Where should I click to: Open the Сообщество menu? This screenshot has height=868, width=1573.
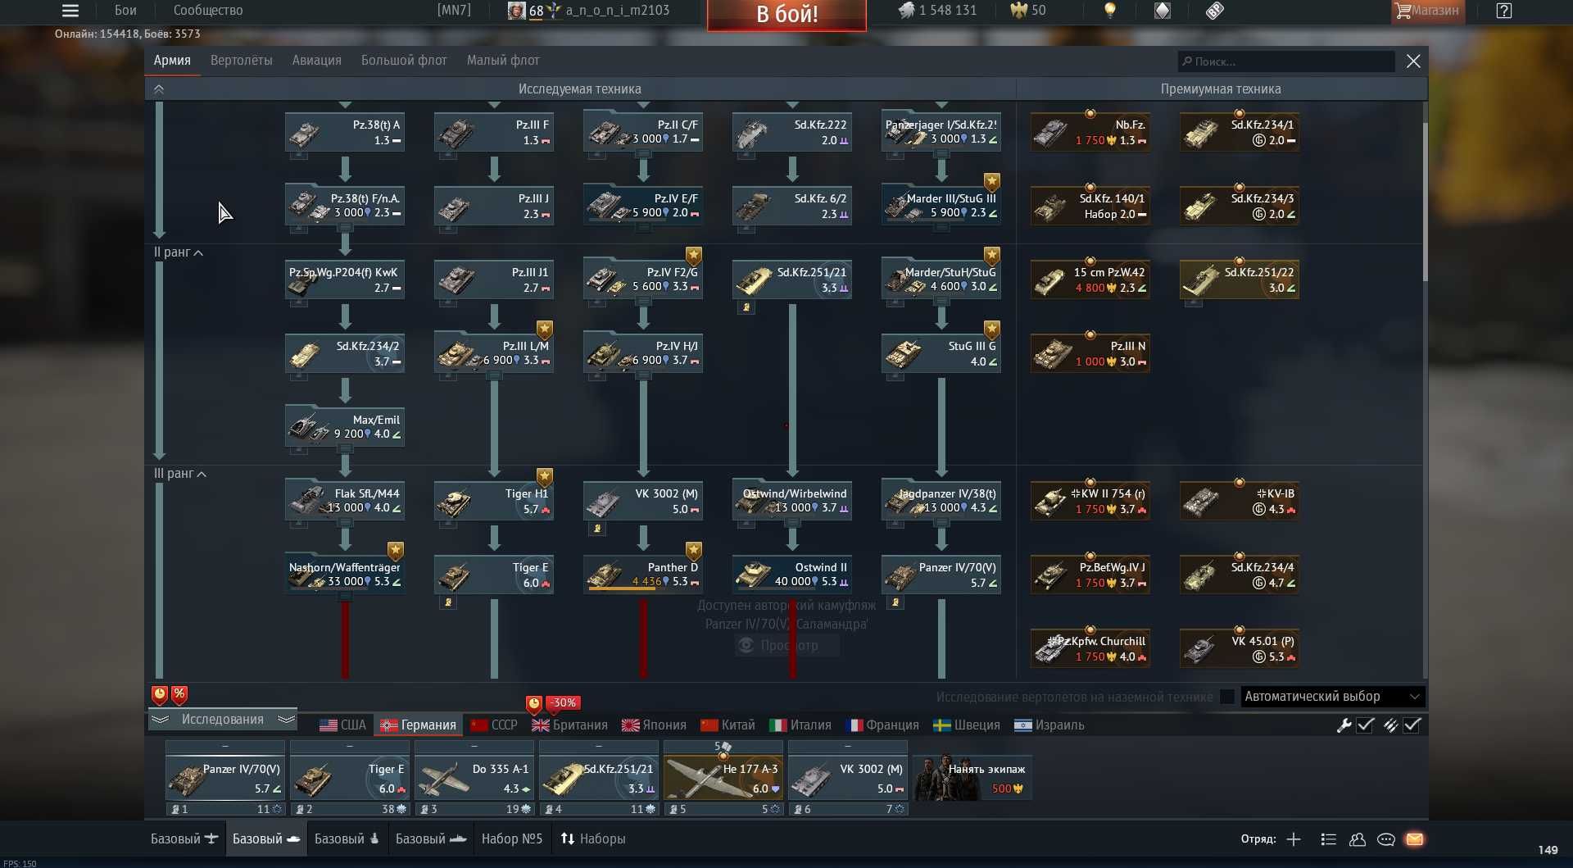(208, 11)
